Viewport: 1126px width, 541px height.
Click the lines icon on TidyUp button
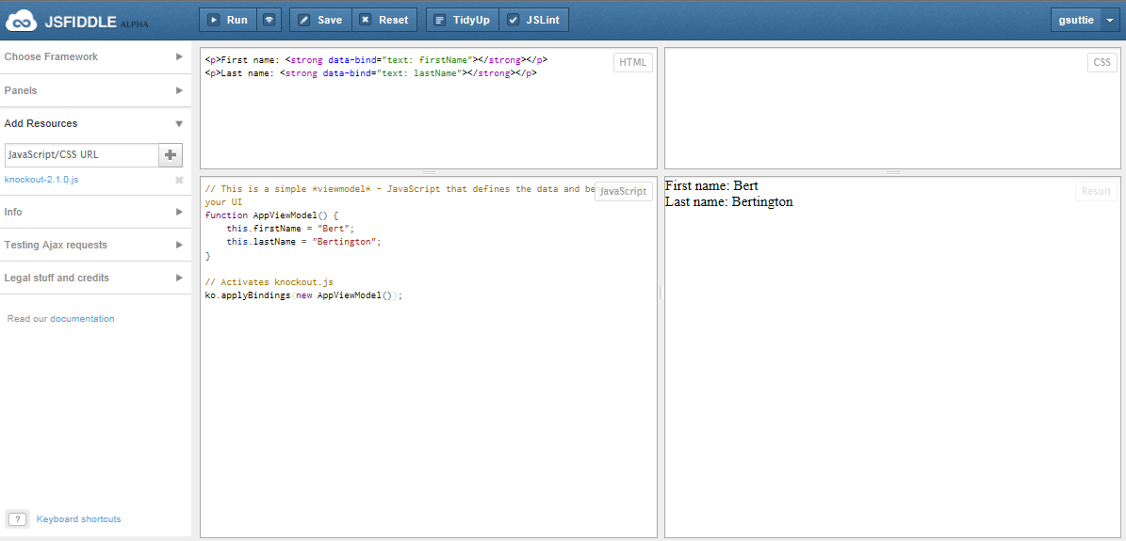[x=440, y=20]
